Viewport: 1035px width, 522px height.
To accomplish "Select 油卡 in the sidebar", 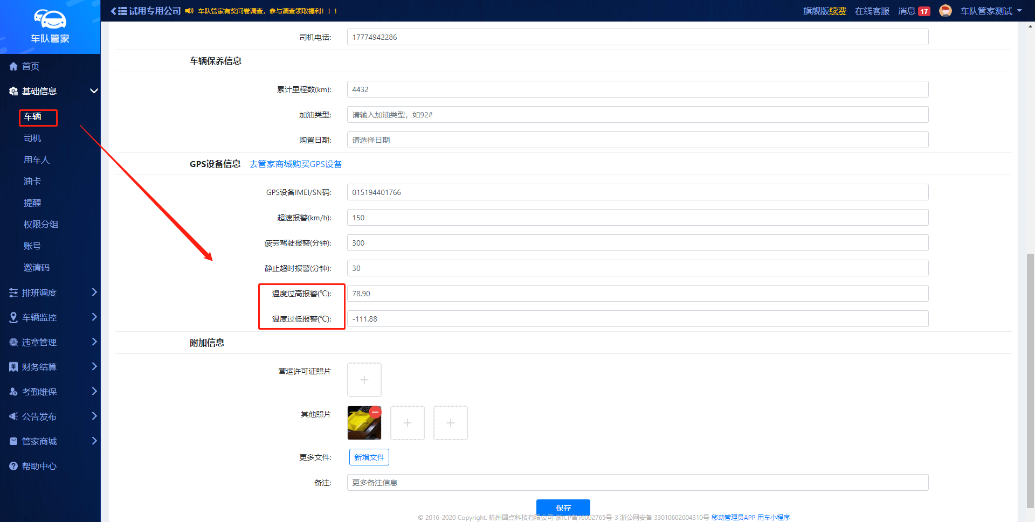I will coord(32,182).
